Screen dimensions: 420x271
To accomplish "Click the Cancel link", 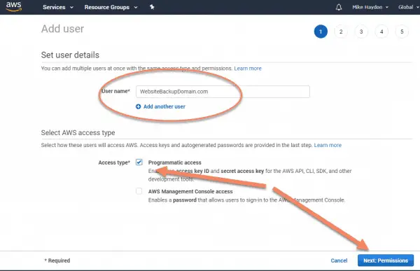I will click(x=339, y=260).
